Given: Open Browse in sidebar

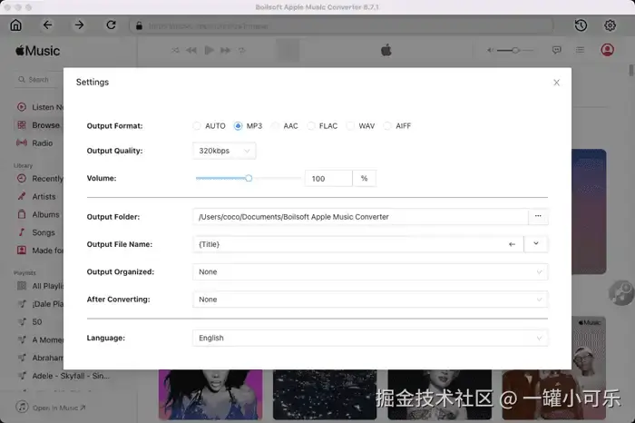Looking at the screenshot, I should pyautogui.click(x=38, y=125).
